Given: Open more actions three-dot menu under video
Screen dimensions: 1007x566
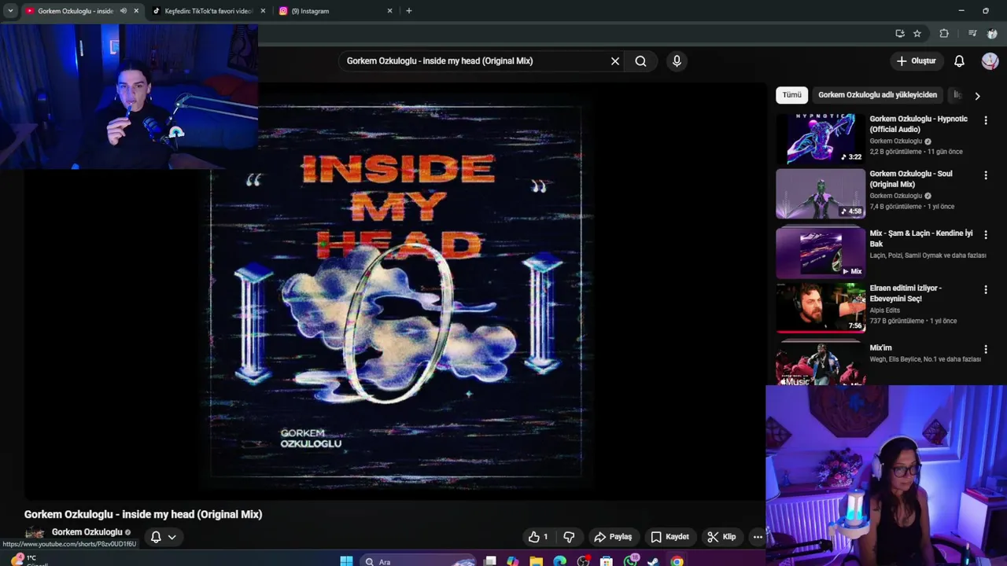Looking at the screenshot, I should pyautogui.click(x=758, y=537).
